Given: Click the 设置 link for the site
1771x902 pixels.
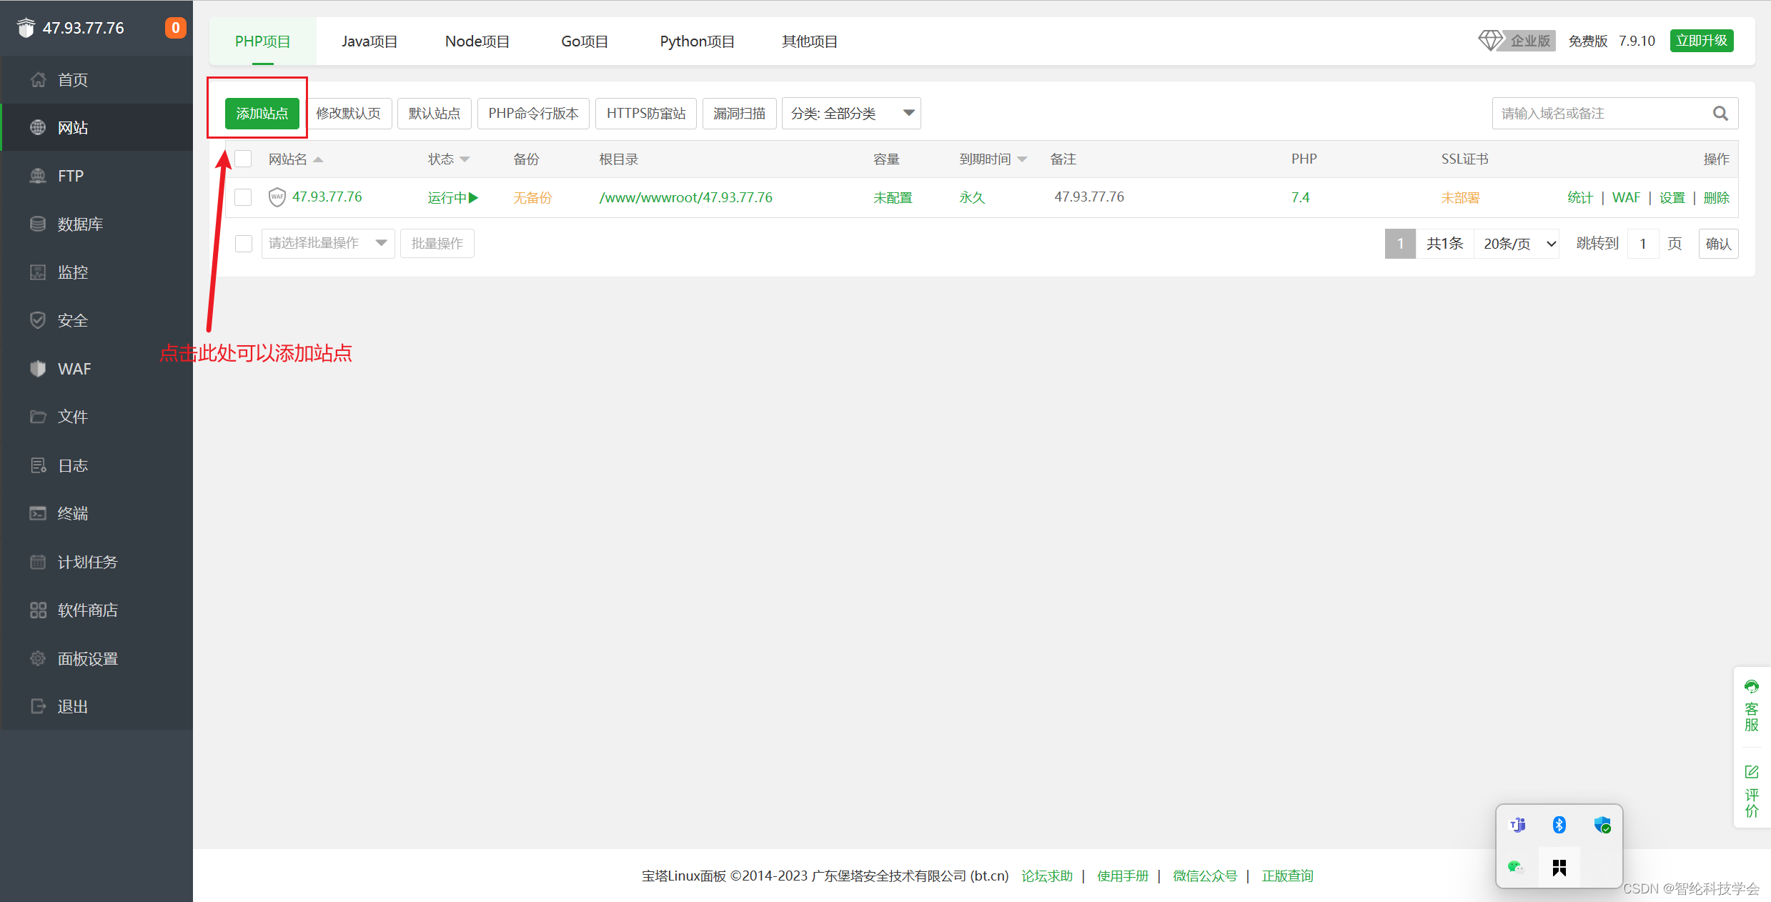Looking at the screenshot, I should (1672, 198).
